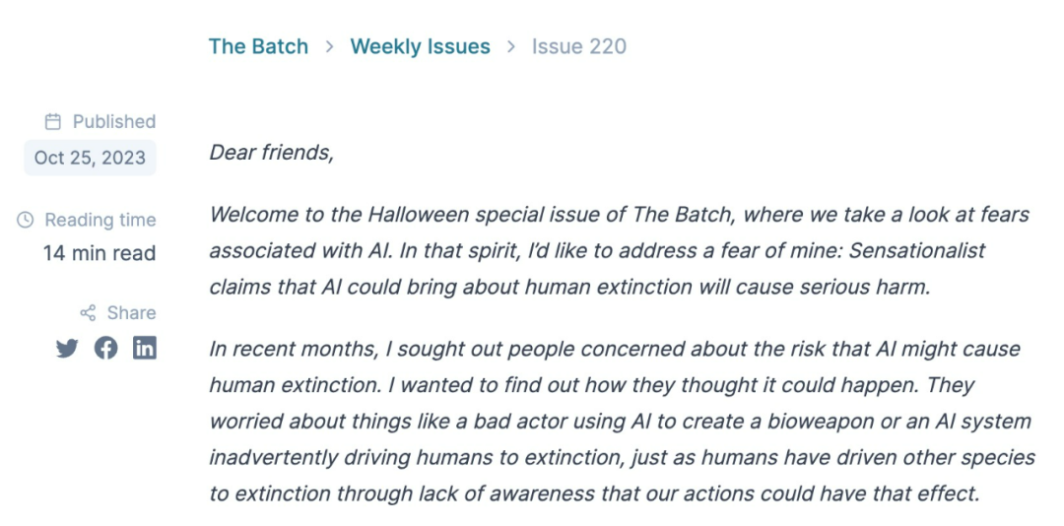This screenshot has height=526, width=1064.
Task: Share the article on LinkedIn
Action: 145,348
